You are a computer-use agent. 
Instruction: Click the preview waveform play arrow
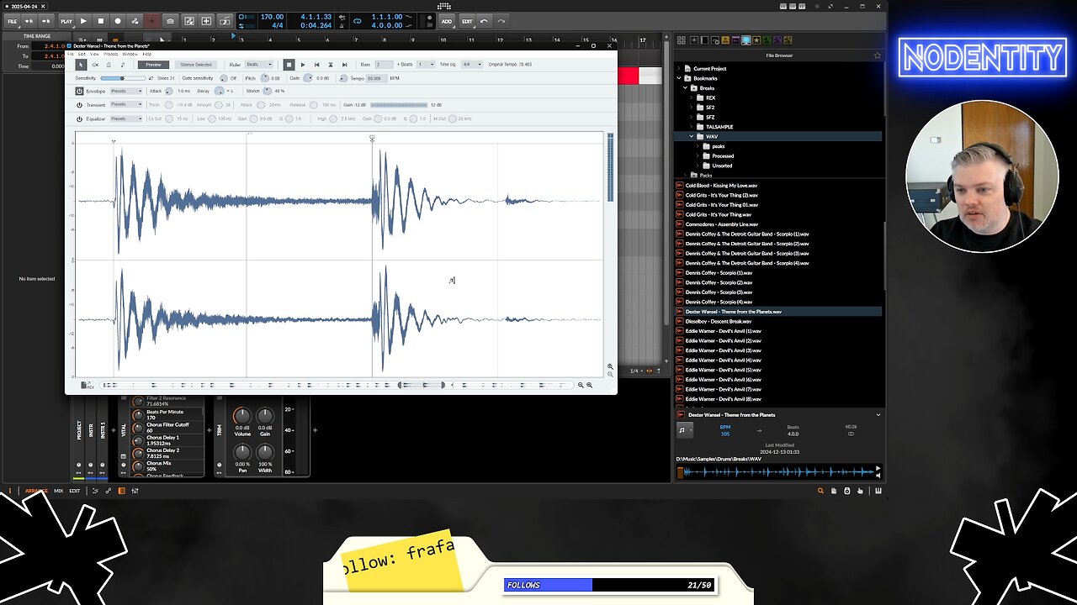(x=878, y=468)
